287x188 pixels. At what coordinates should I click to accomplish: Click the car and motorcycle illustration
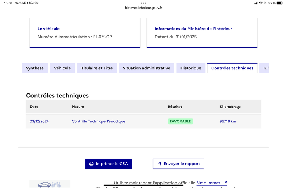50,184
